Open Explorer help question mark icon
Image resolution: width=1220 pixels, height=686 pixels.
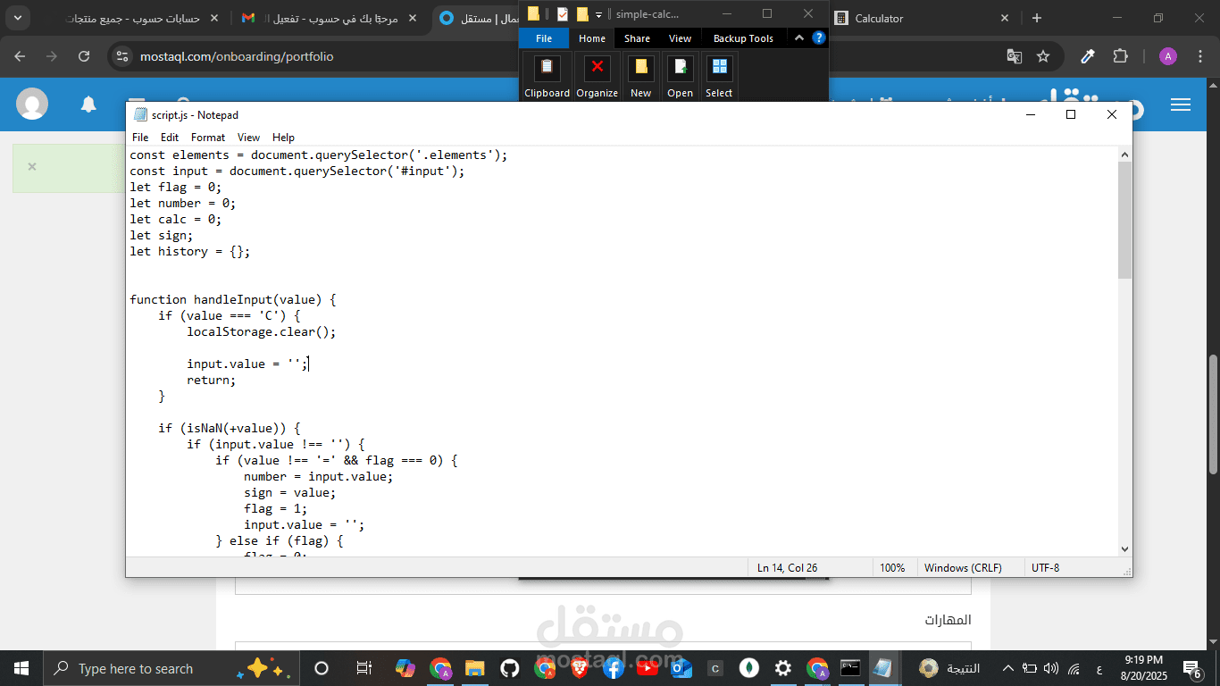tap(818, 38)
